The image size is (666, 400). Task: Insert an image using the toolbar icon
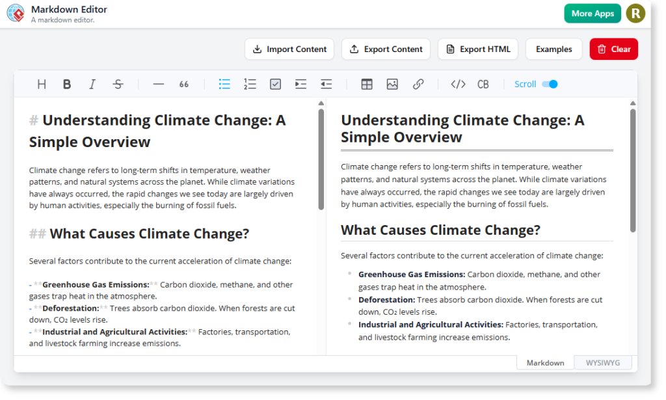392,84
